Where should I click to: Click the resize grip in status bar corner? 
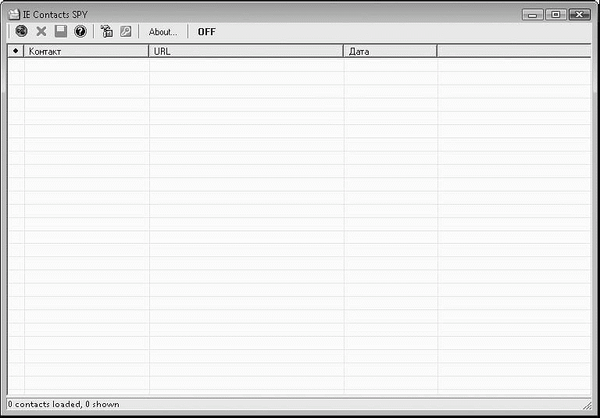pos(587,405)
